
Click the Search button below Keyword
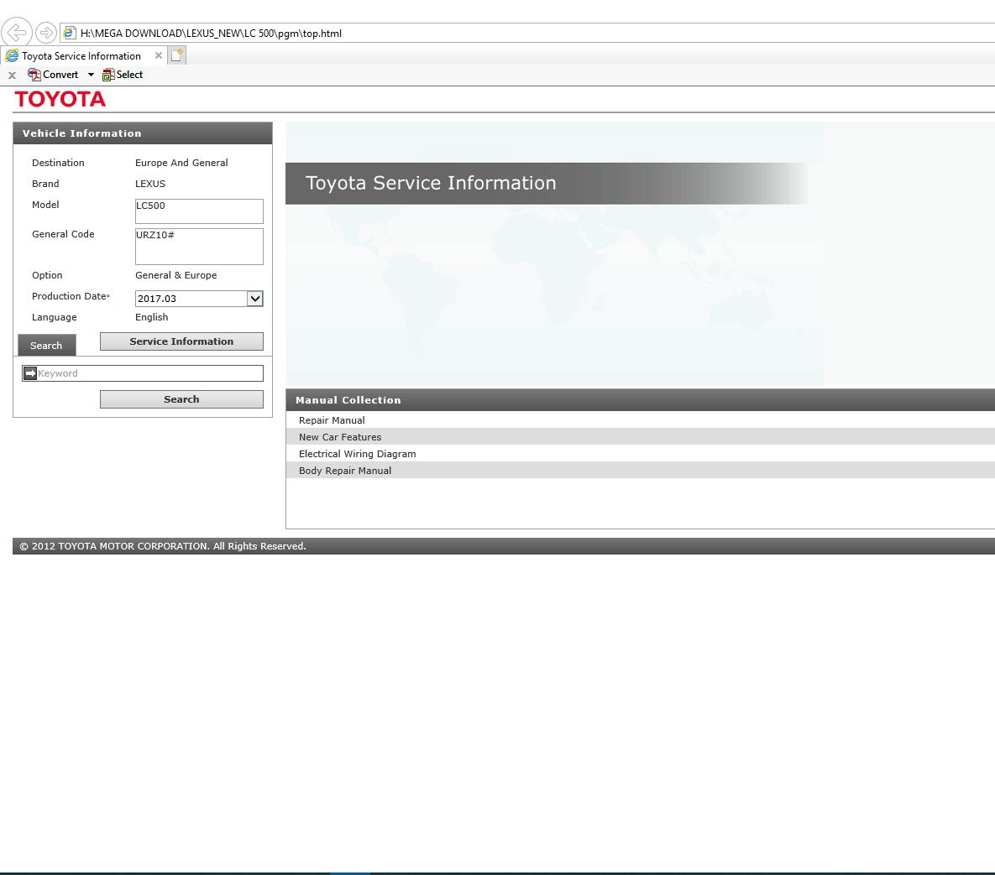(x=181, y=399)
